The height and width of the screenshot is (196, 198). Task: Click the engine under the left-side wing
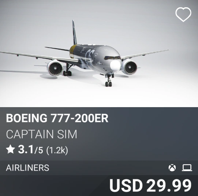click(55, 68)
